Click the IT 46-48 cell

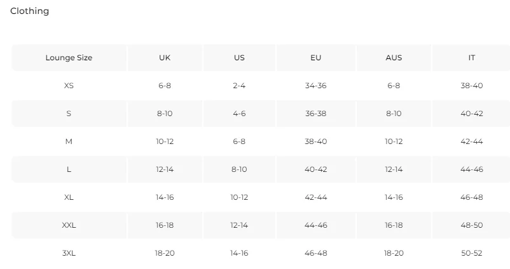[x=472, y=197]
